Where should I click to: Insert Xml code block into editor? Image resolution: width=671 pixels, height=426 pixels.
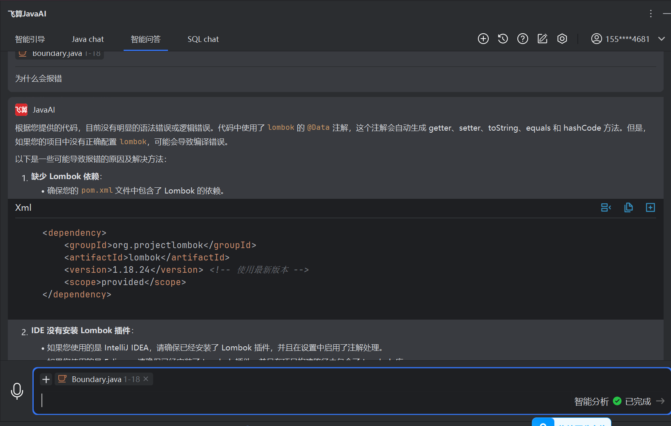[x=650, y=207]
